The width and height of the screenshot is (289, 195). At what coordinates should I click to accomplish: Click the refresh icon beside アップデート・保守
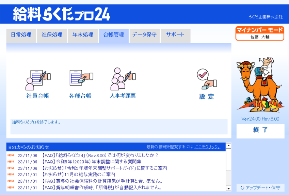[242, 188]
